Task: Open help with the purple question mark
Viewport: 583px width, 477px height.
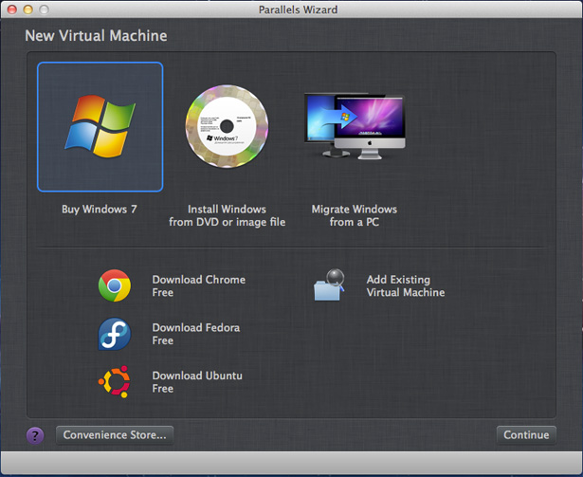Action: [x=35, y=435]
